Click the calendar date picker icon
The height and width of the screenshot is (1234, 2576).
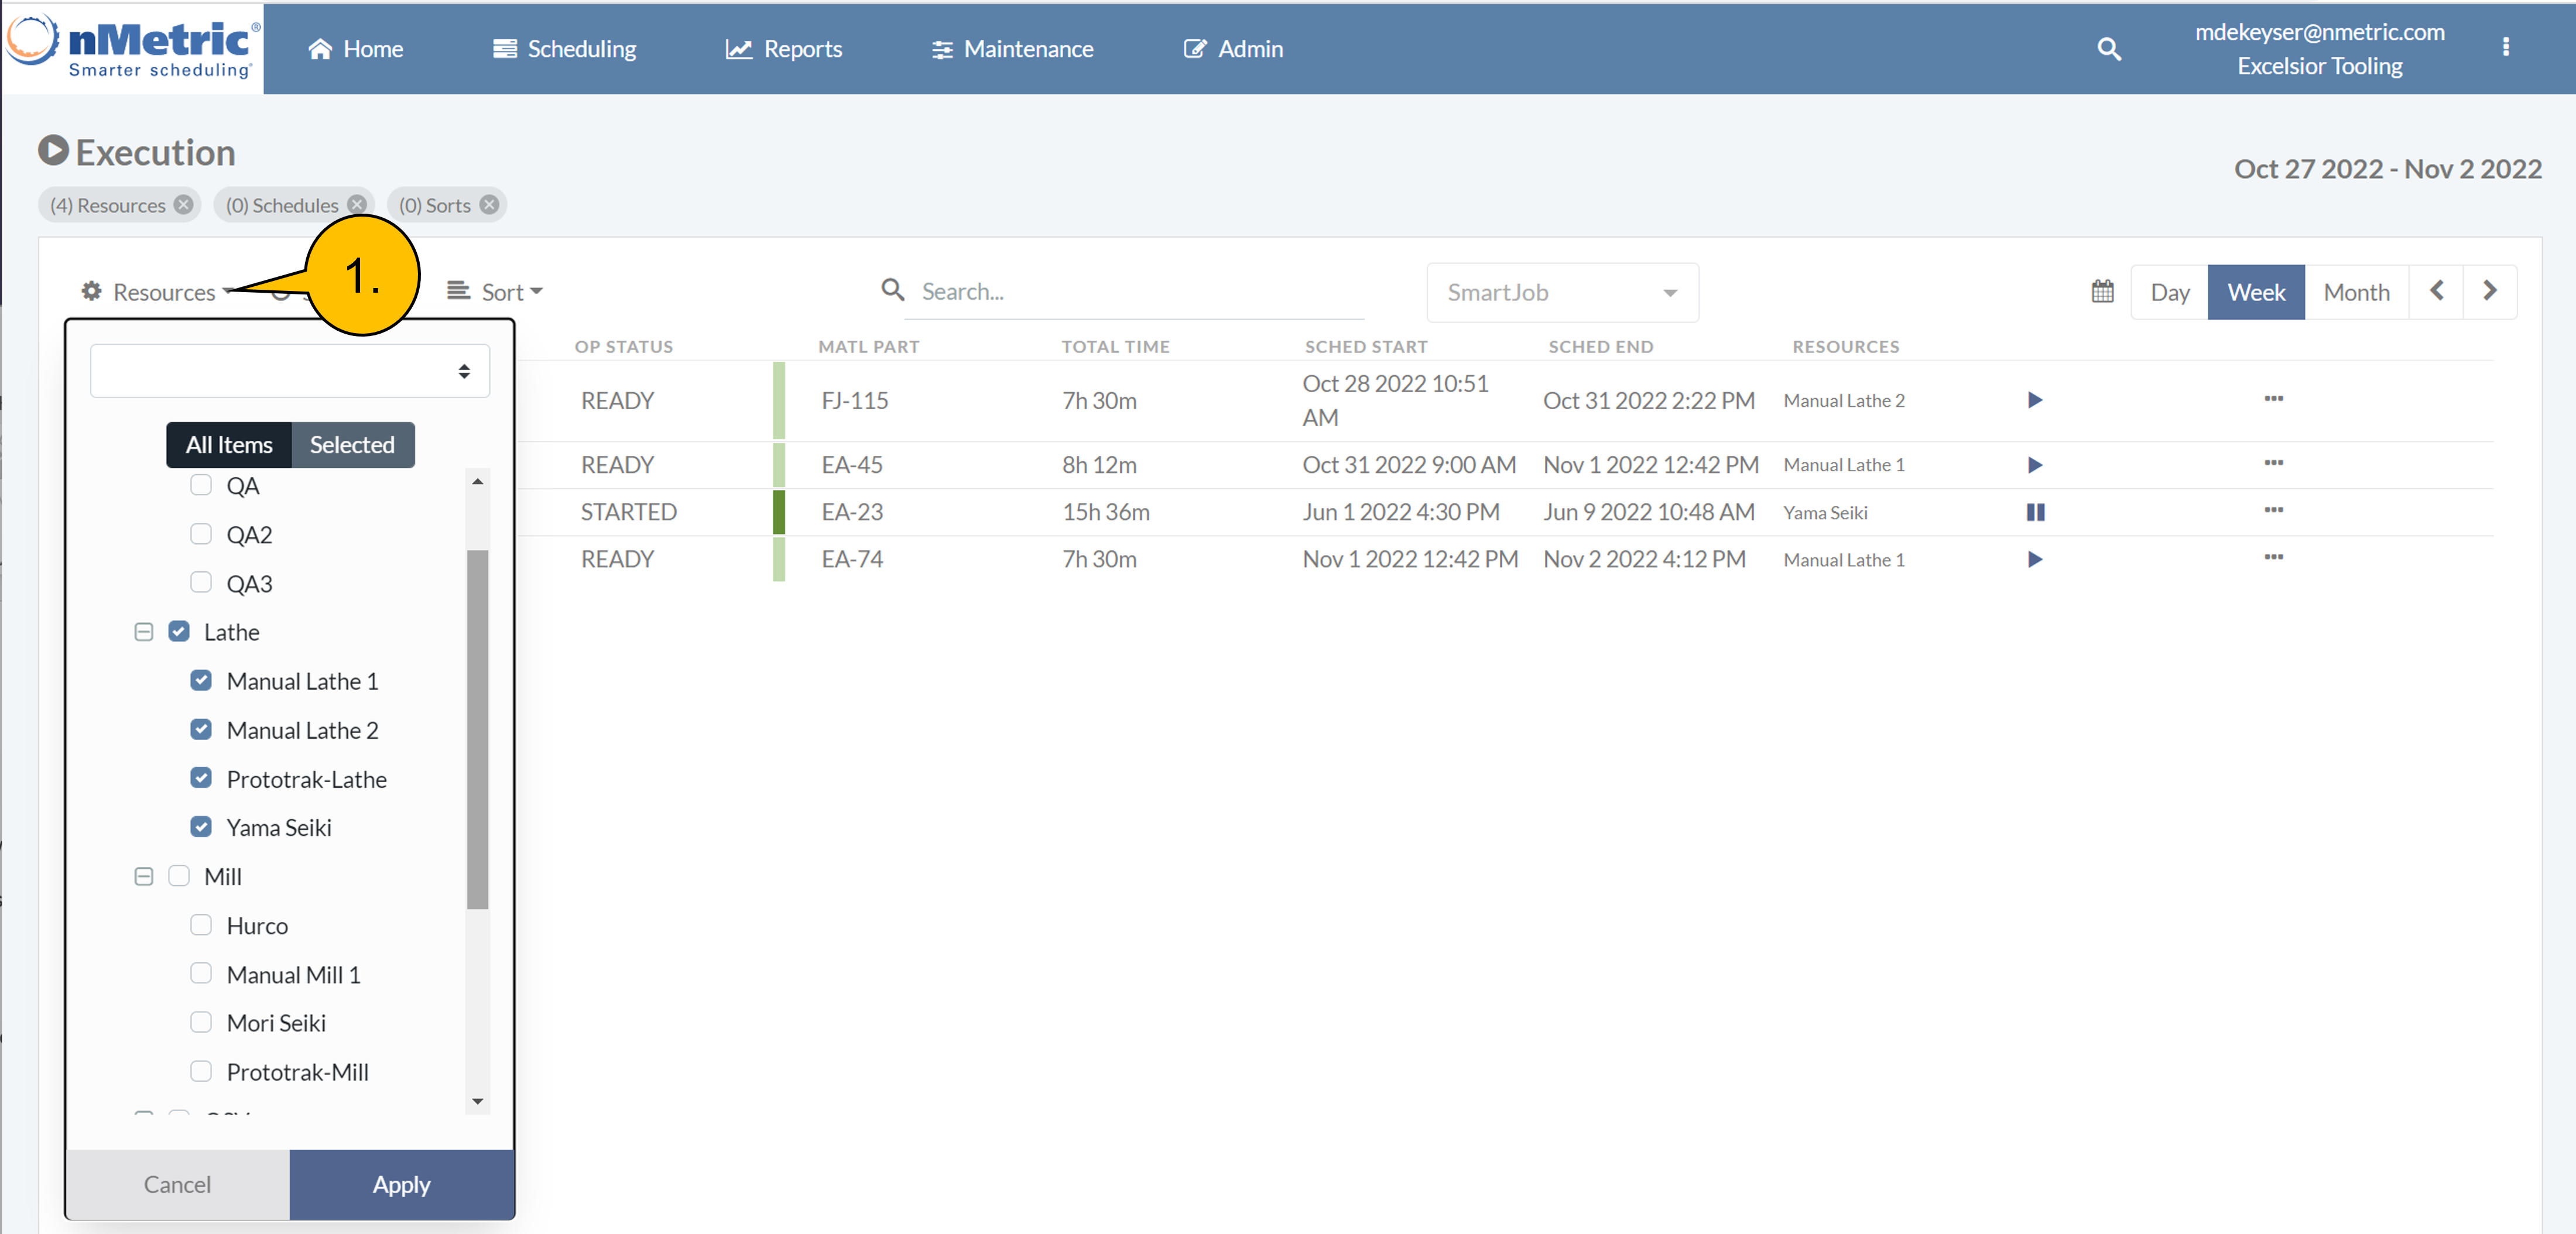pyautogui.click(x=2102, y=292)
